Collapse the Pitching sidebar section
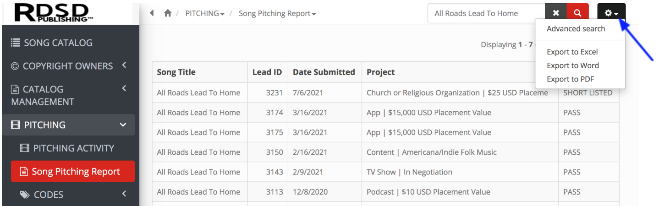 123,125
